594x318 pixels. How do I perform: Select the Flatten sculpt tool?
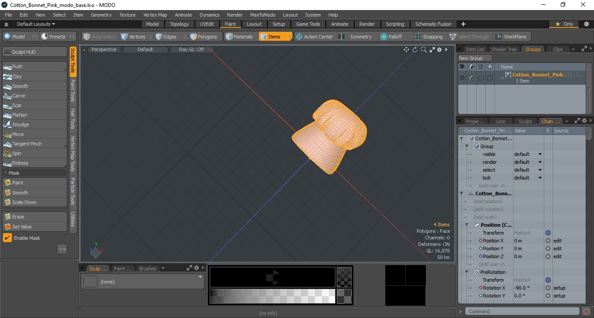click(35, 115)
